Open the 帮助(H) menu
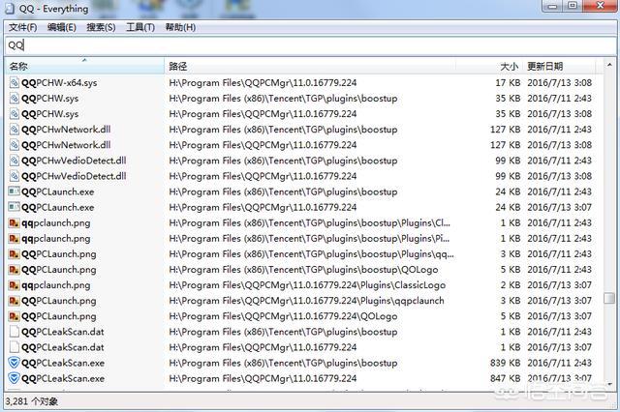 click(x=180, y=27)
